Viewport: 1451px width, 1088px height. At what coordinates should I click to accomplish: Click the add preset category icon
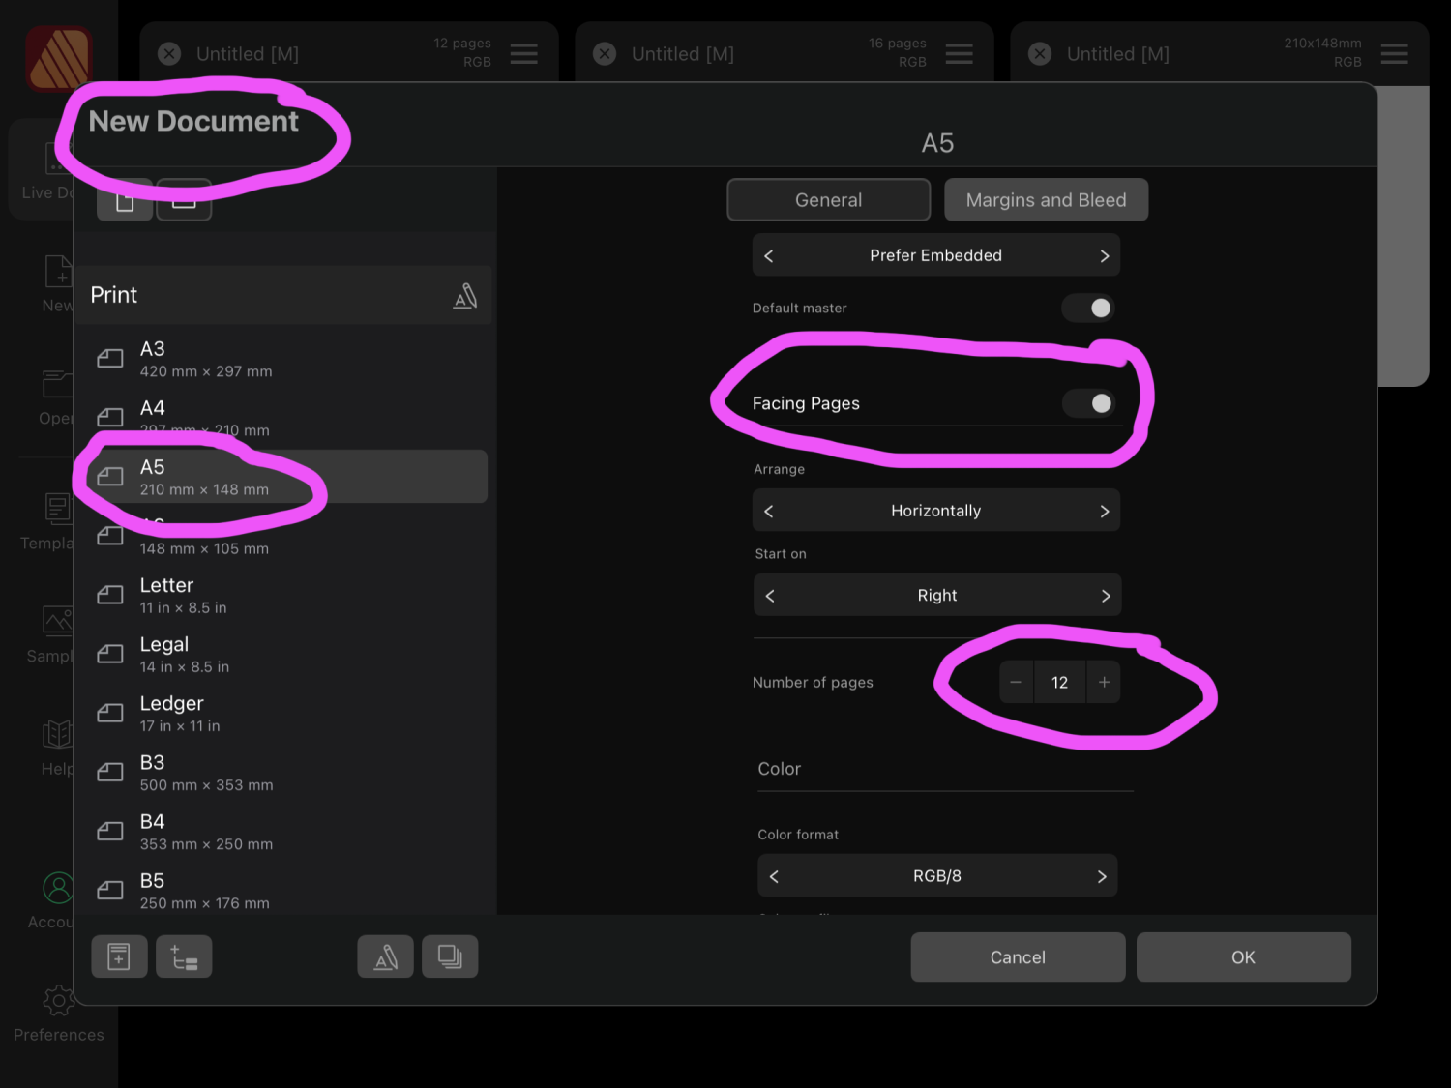184,956
